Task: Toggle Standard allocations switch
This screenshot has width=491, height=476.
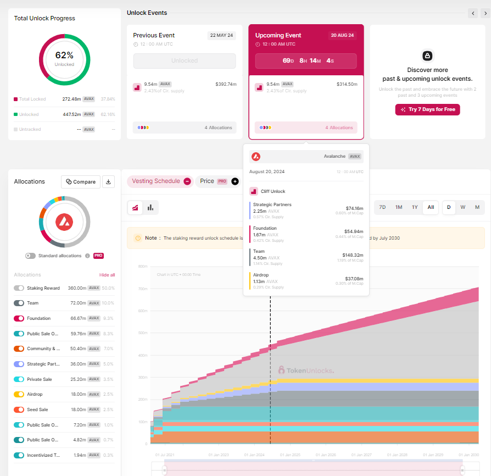Action: point(31,256)
